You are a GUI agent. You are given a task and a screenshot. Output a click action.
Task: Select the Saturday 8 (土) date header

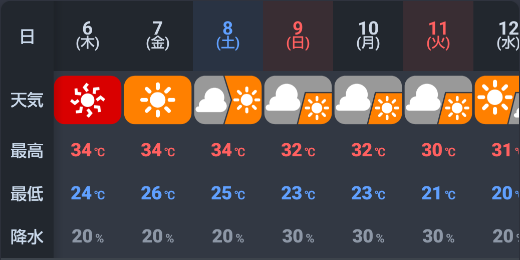[x=228, y=36]
